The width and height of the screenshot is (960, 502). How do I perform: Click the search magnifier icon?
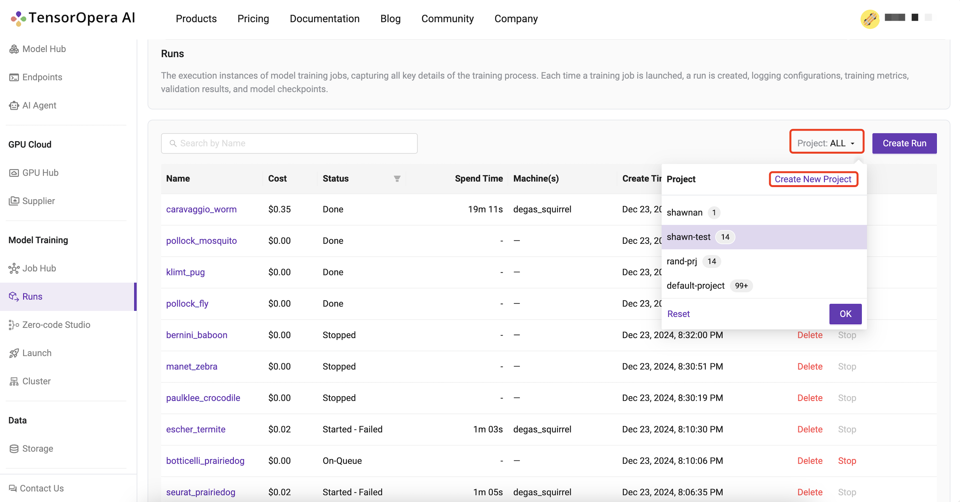click(173, 143)
